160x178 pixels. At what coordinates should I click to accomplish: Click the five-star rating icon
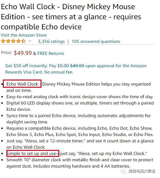click(x=13, y=41)
